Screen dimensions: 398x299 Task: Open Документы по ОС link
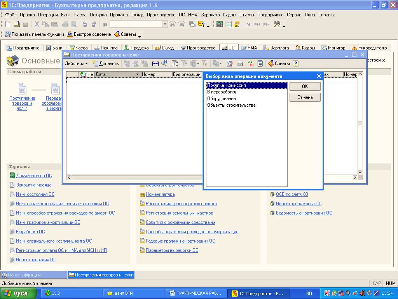[x=34, y=176]
